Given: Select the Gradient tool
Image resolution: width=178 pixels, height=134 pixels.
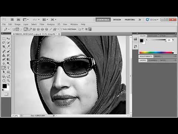Looking at the screenshot, I should pyautogui.click(x=8, y=59).
